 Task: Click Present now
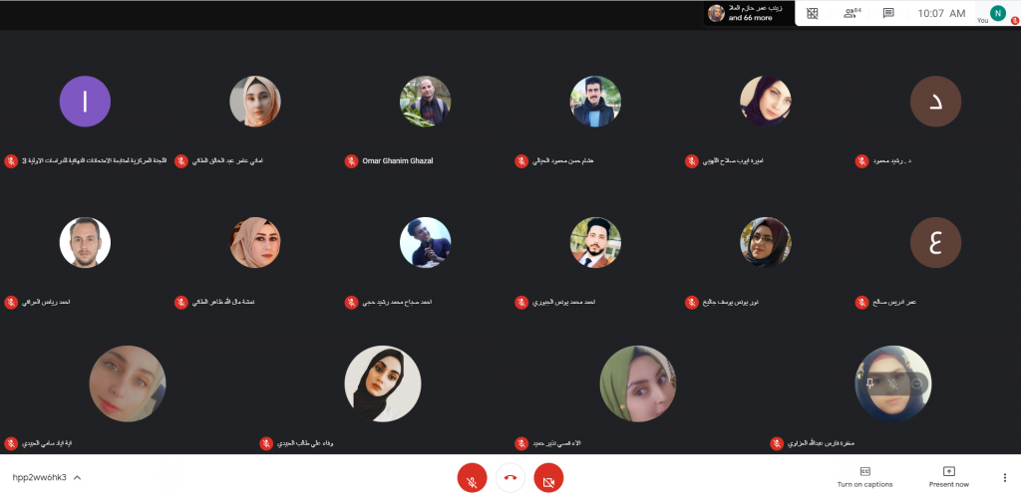click(949, 477)
